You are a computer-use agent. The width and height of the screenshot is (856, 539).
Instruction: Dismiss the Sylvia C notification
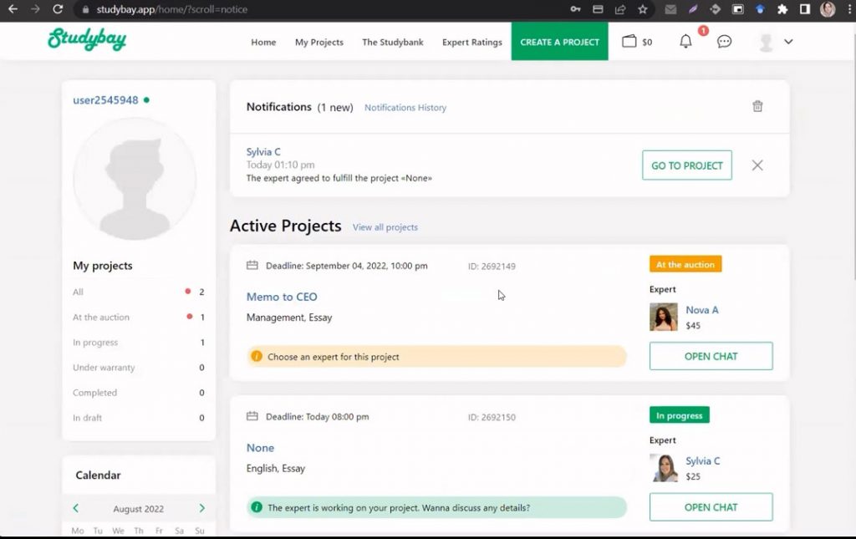tap(757, 165)
